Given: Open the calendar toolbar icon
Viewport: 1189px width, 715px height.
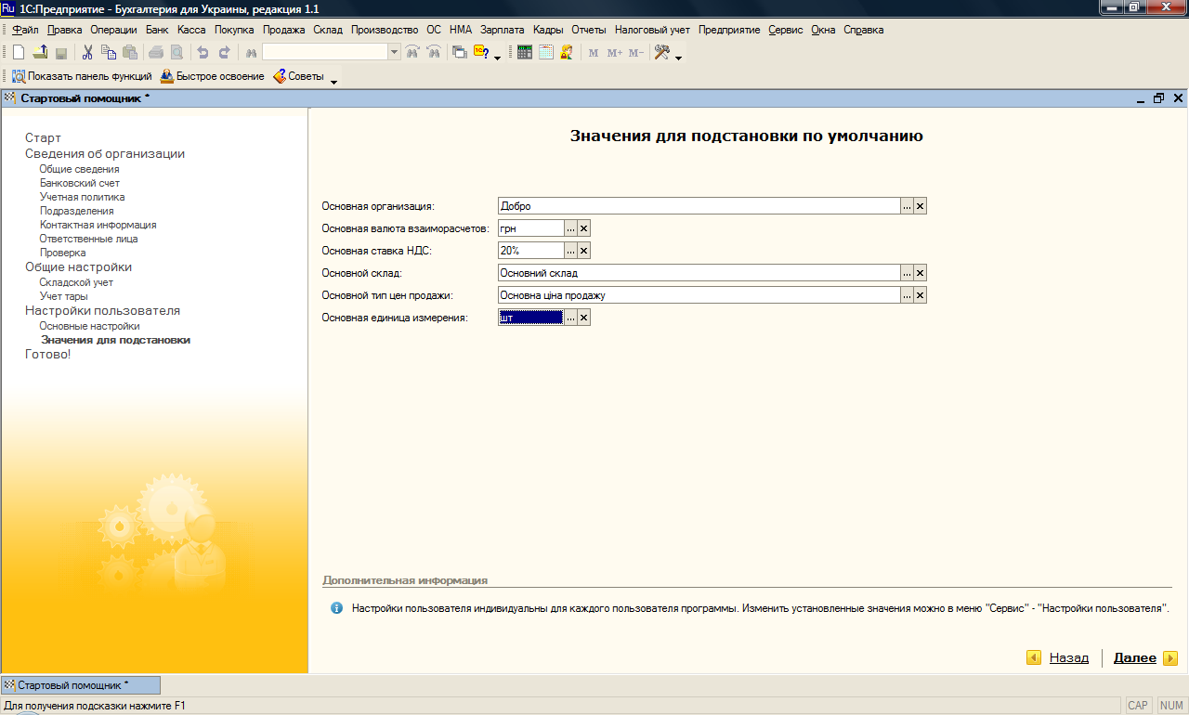Looking at the screenshot, I should (546, 53).
